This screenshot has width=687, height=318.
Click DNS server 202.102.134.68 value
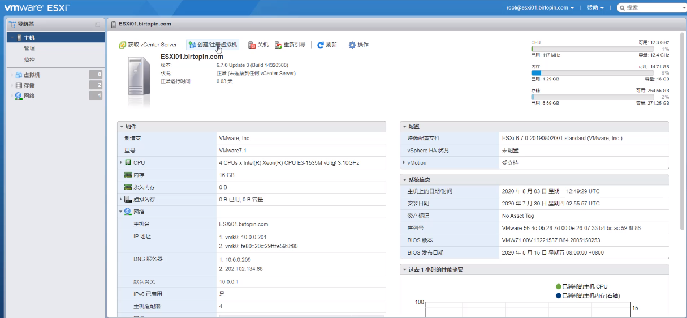click(x=241, y=269)
